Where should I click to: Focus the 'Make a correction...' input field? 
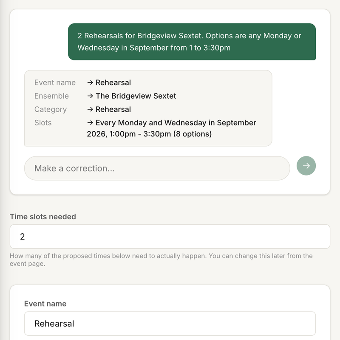157,168
